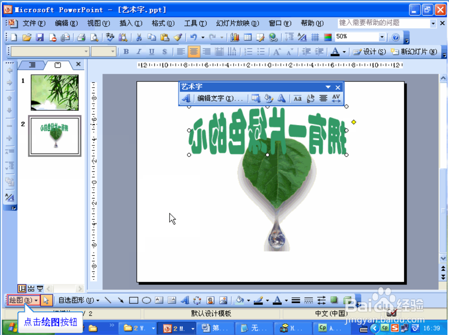Click the Copy icon
Viewport: 449px width, 335px height.
click(x=151, y=37)
